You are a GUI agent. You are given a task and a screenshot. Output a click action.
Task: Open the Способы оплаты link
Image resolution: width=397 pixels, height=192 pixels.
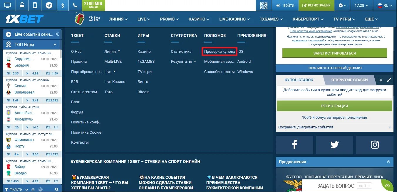(220, 72)
